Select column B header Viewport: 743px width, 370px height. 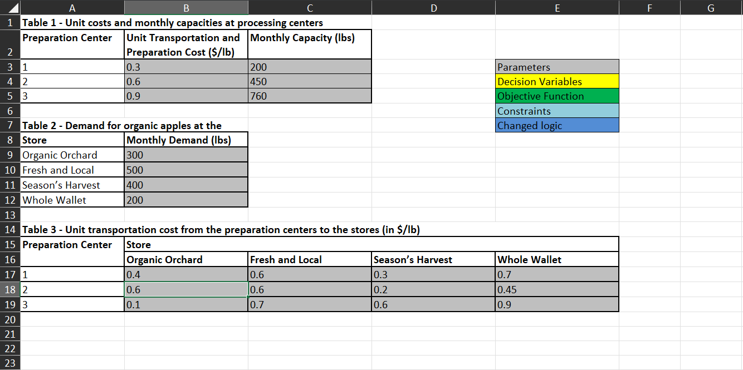pos(185,8)
